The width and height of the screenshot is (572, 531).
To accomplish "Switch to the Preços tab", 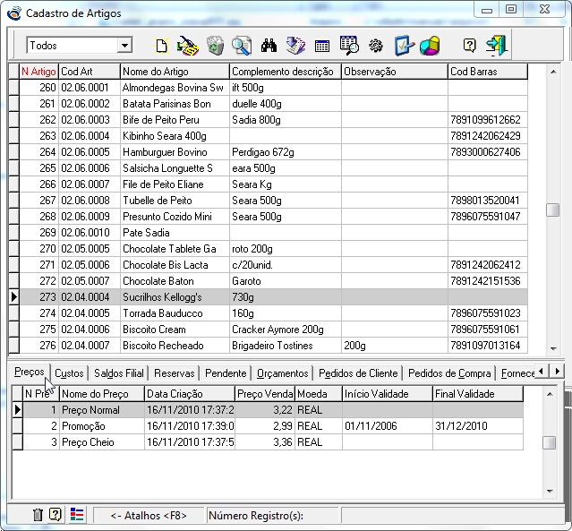I will (30, 373).
